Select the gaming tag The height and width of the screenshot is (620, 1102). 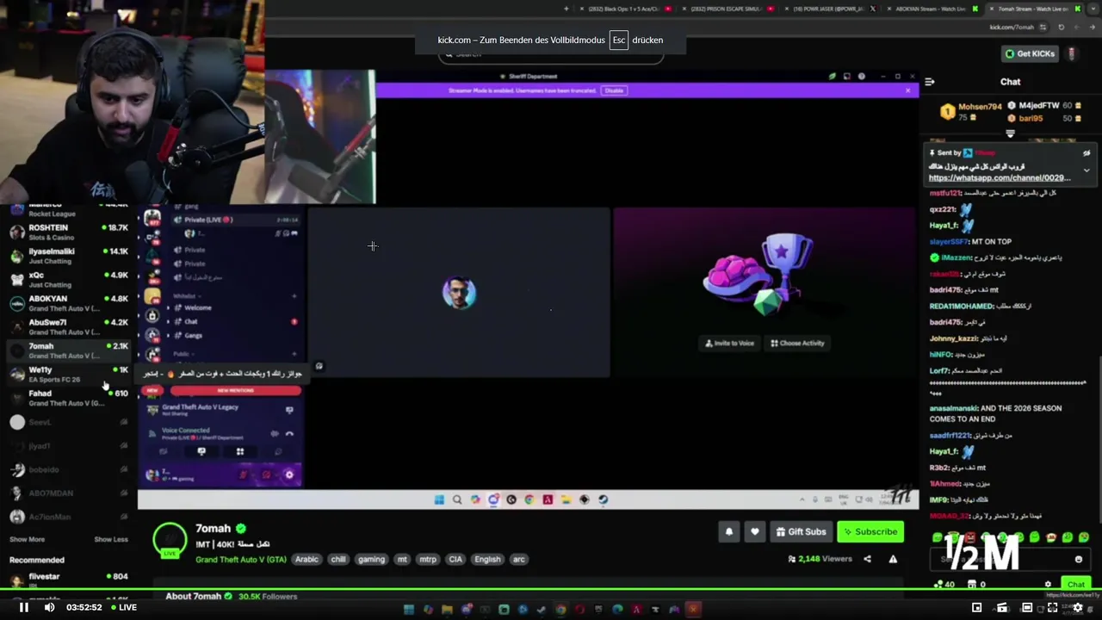coord(371,559)
